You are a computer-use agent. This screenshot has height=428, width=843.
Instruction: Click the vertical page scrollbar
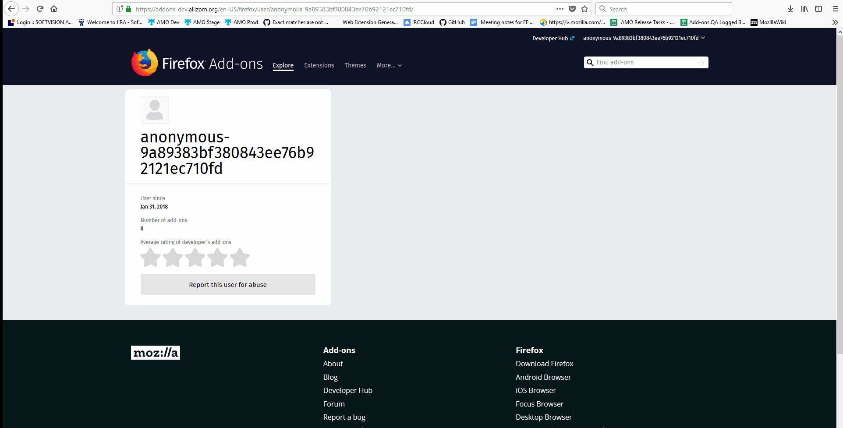(839, 195)
